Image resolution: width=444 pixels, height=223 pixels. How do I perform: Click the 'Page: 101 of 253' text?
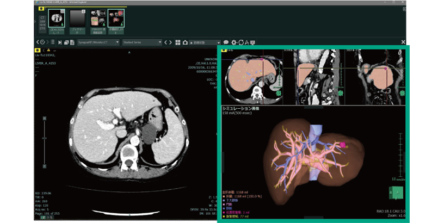(x=47, y=214)
